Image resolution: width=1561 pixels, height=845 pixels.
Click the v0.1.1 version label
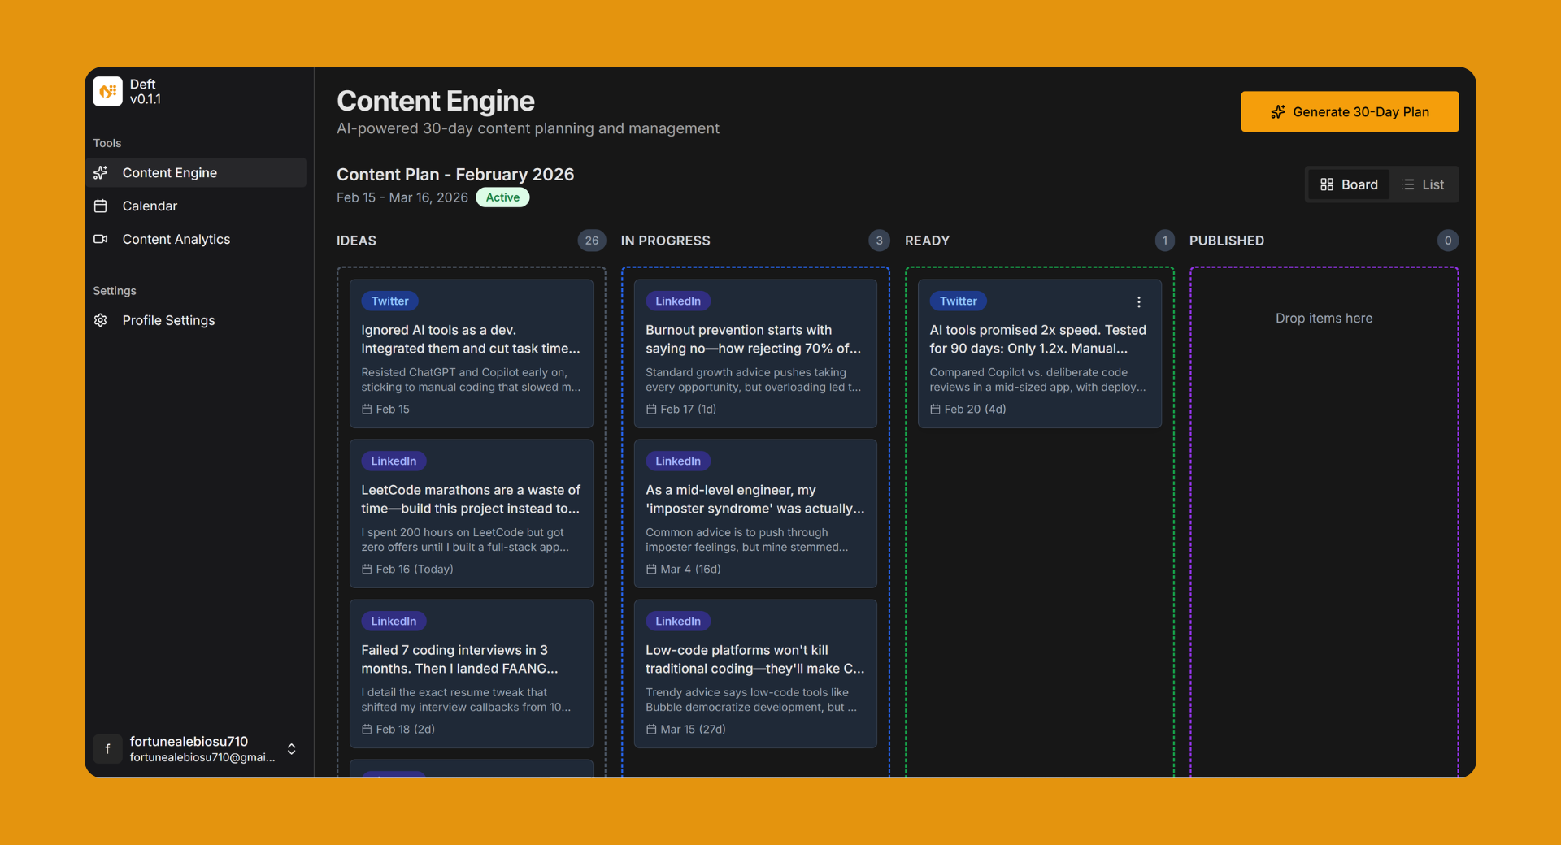146,99
